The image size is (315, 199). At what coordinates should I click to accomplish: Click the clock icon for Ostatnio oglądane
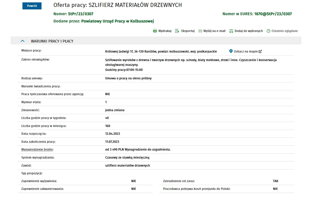[268, 31]
